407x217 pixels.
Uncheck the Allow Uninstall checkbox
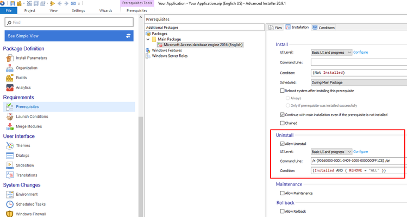(x=282, y=144)
